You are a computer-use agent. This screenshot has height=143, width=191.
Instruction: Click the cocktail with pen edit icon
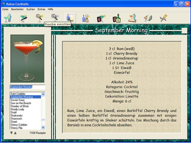pyautogui.click(x=23, y=18)
